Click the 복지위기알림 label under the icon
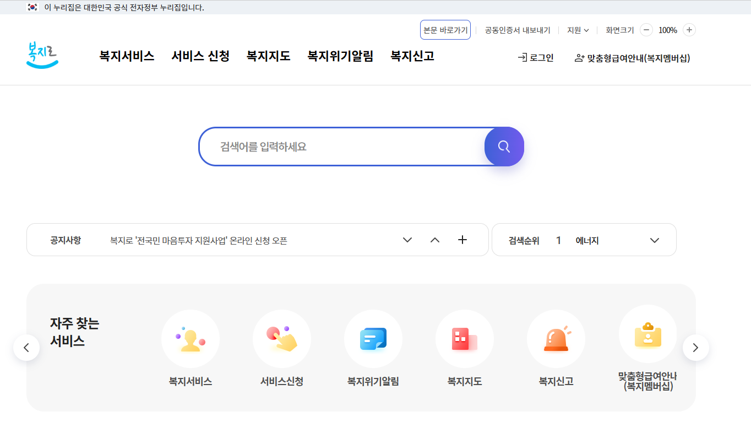751x422 pixels. click(373, 381)
